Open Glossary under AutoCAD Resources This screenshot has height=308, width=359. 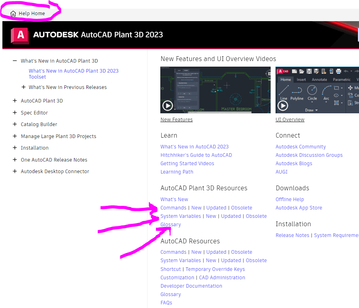point(171,294)
